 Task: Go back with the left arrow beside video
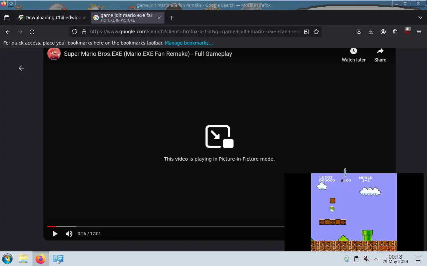pyautogui.click(x=21, y=68)
